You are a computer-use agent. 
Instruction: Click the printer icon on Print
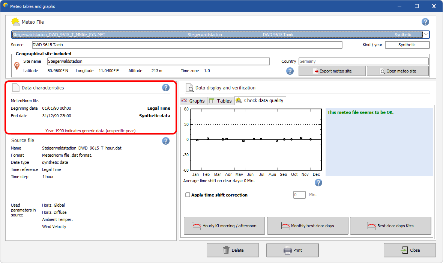tap(288, 250)
